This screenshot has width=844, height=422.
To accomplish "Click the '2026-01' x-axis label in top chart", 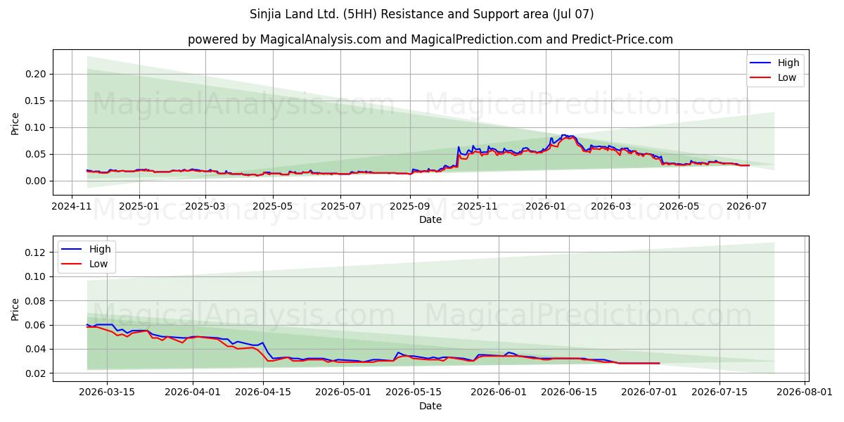I will pos(545,206).
